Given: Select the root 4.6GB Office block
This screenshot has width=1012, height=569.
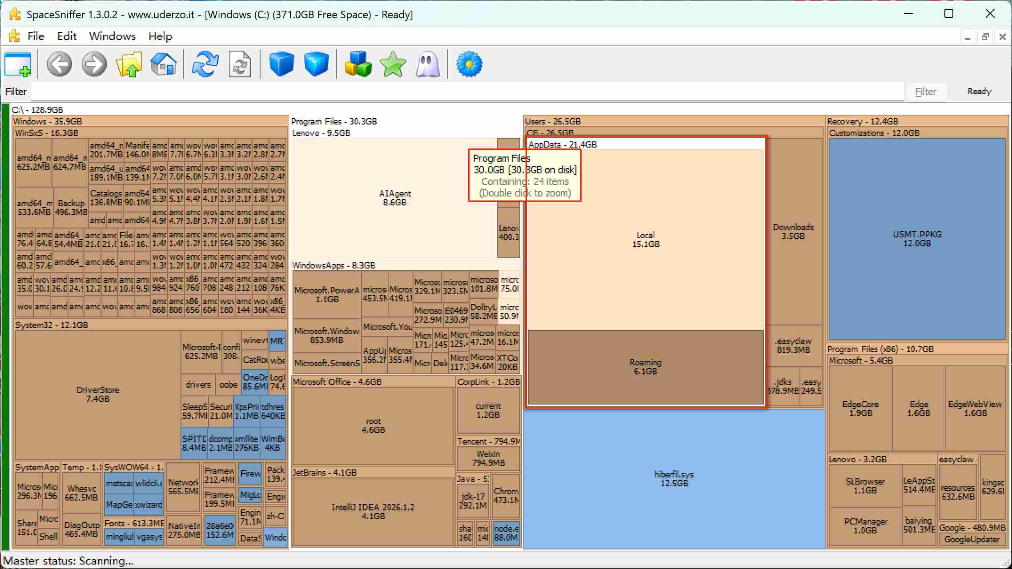Looking at the screenshot, I should [x=373, y=425].
